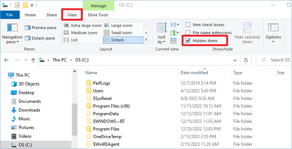Viewport: 292px width, 149px height.
Task: Choose List layout
Action: tap(70, 40)
